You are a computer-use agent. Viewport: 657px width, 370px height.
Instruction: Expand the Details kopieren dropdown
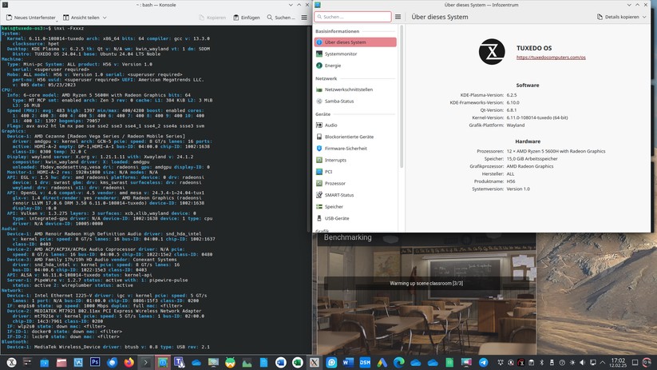pyautogui.click(x=623, y=17)
